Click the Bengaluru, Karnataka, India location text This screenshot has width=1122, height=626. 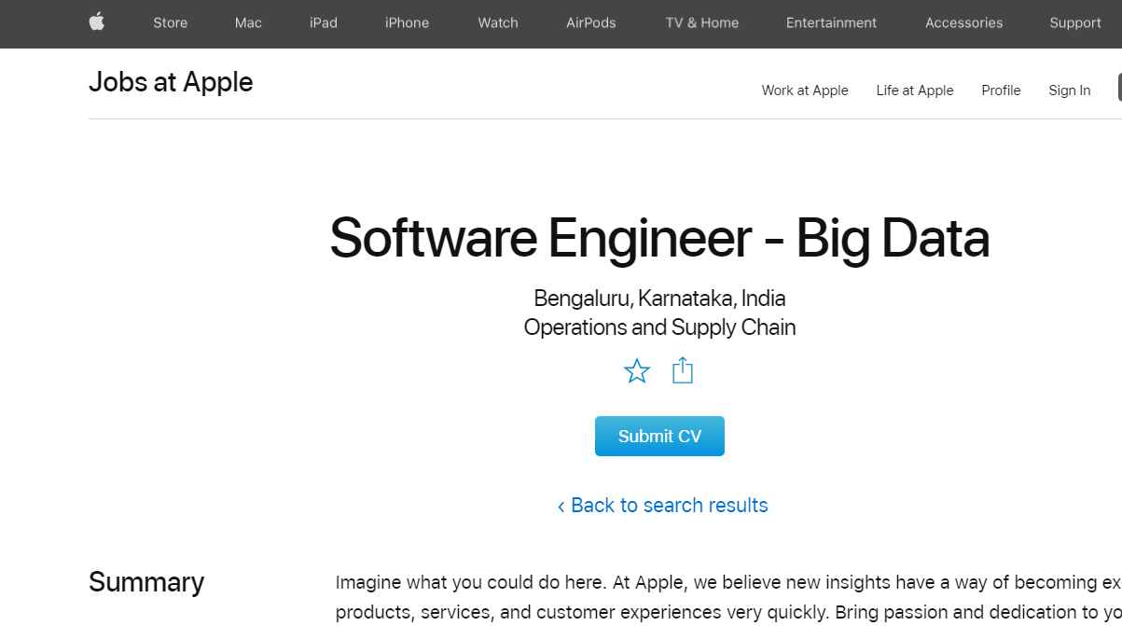tap(659, 299)
